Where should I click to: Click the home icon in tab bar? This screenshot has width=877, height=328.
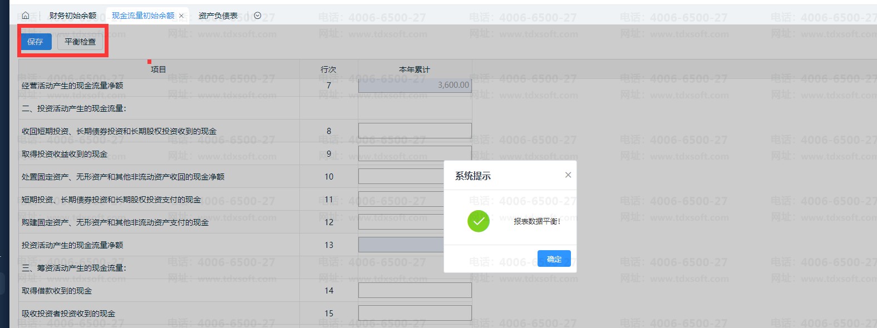coord(26,16)
